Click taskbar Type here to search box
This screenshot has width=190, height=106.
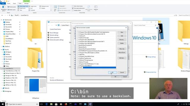coord(22,104)
